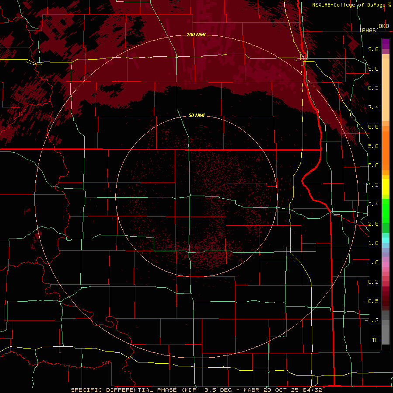The image size is (393, 393).
Task: Click the cyan legend color band
Action: (386, 240)
